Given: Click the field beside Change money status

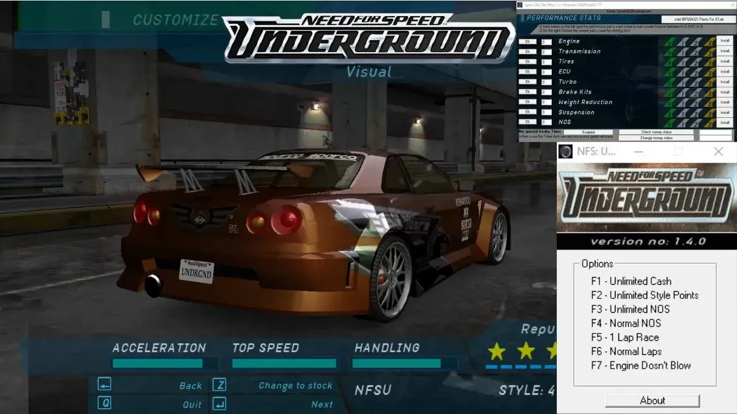Looking at the screenshot, I should pos(716,138).
